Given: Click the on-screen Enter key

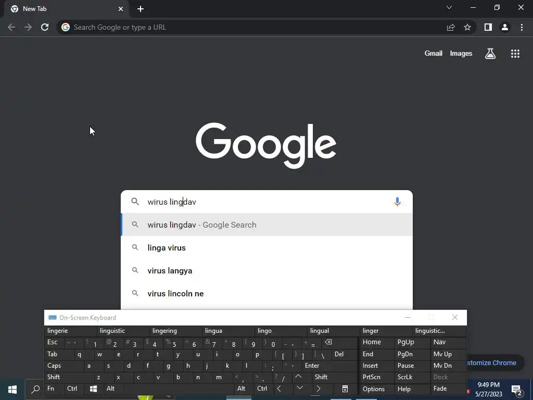Looking at the screenshot, I should pyautogui.click(x=329, y=366).
